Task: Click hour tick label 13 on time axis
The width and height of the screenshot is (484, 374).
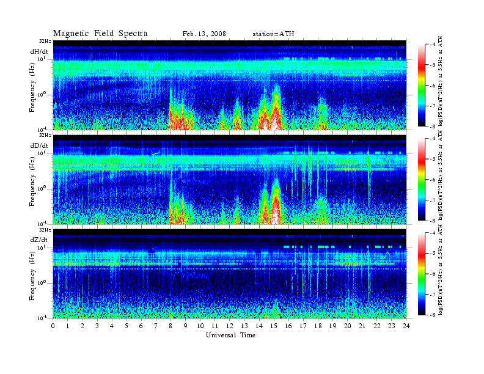Action: (244, 326)
